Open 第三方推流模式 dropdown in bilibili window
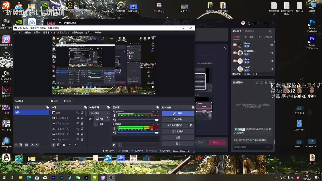322x181 pixels. click(69, 23)
